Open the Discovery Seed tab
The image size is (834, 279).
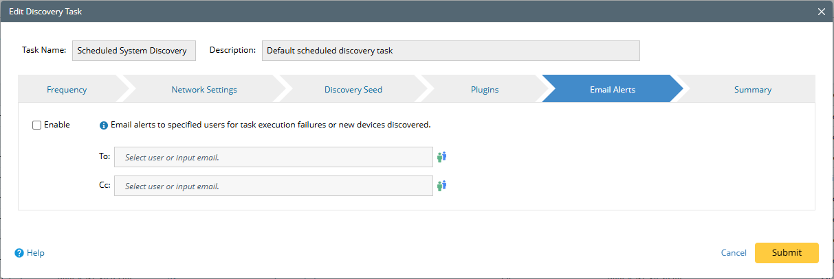[353, 90]
